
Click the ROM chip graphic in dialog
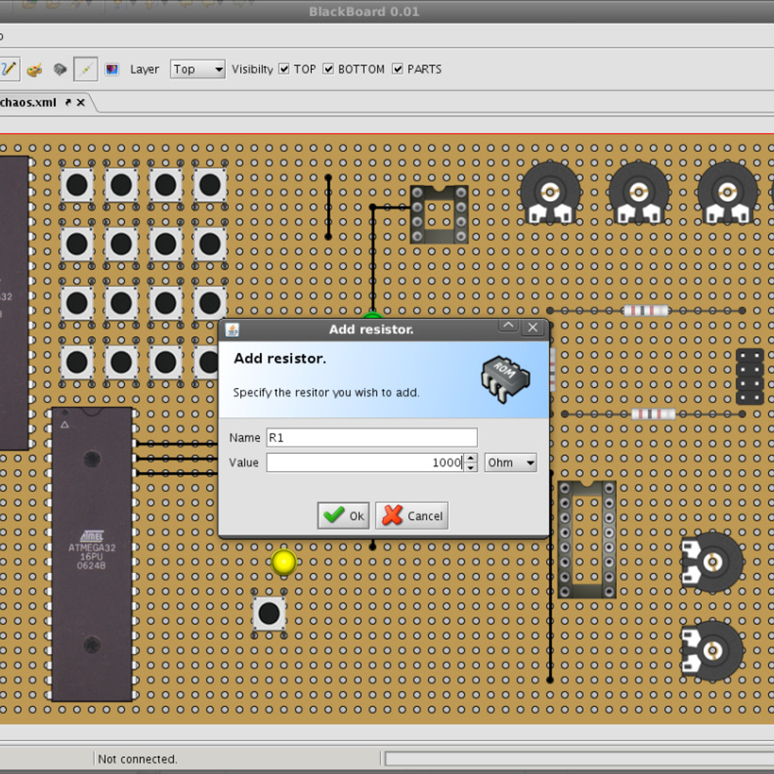(x=505, y=379)
